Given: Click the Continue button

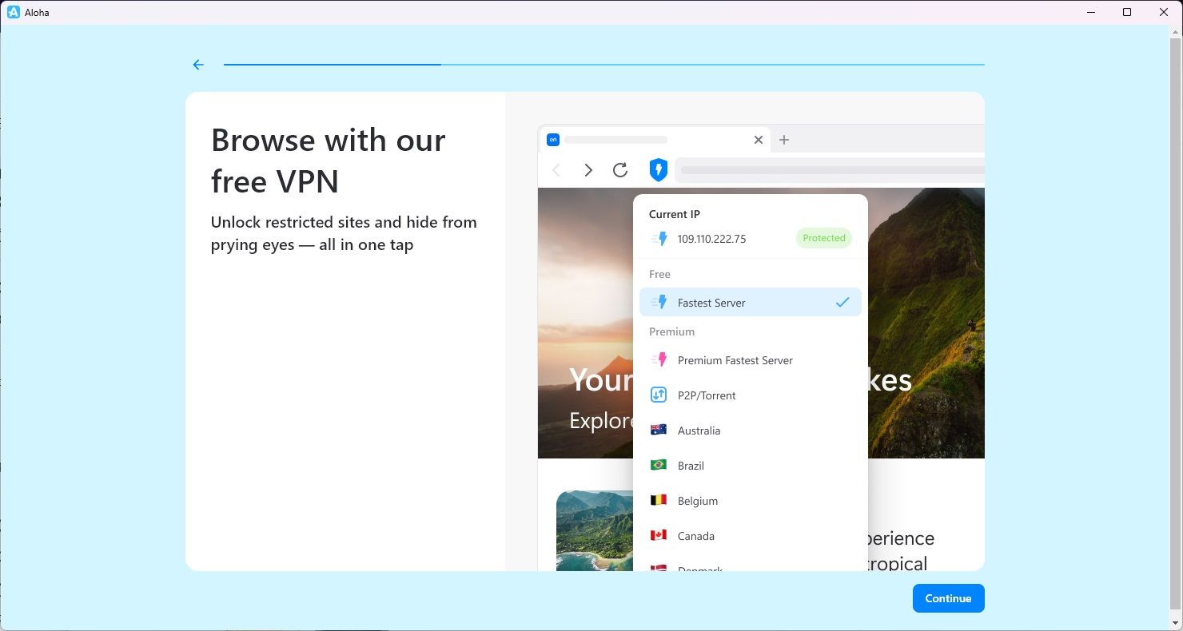Looking at the screenshot, I should 948,598.
